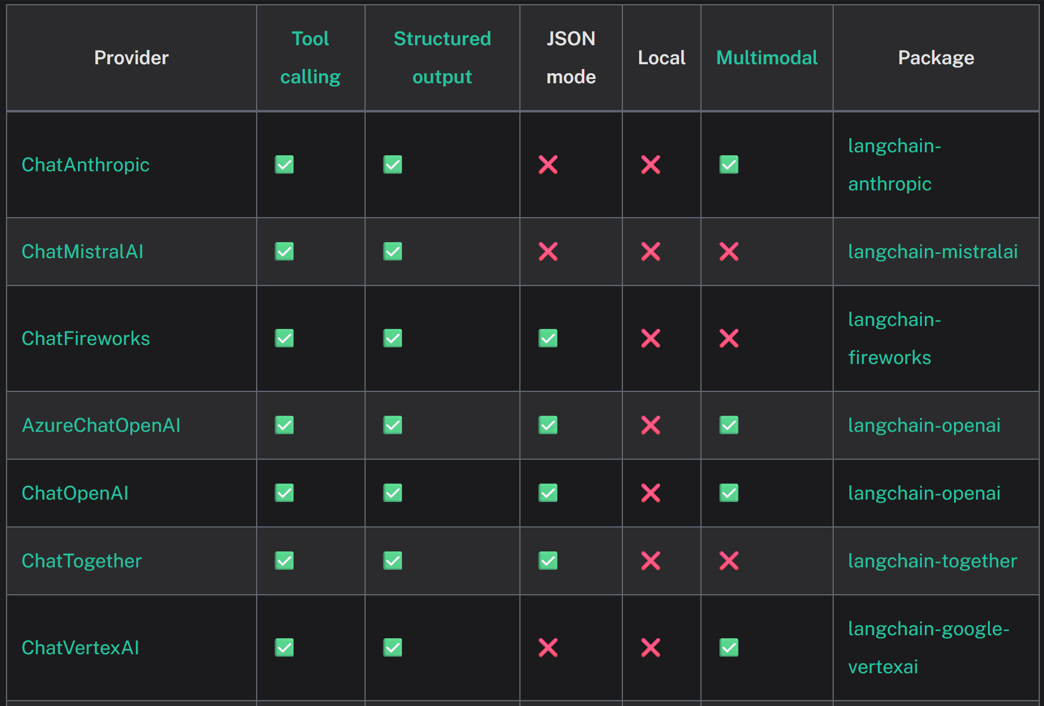Image resolution: width=1044 pixels, height=706 pixels.
Task: Click ChatMistralAI multimodal red cross icon
Action: pos(729,252)
